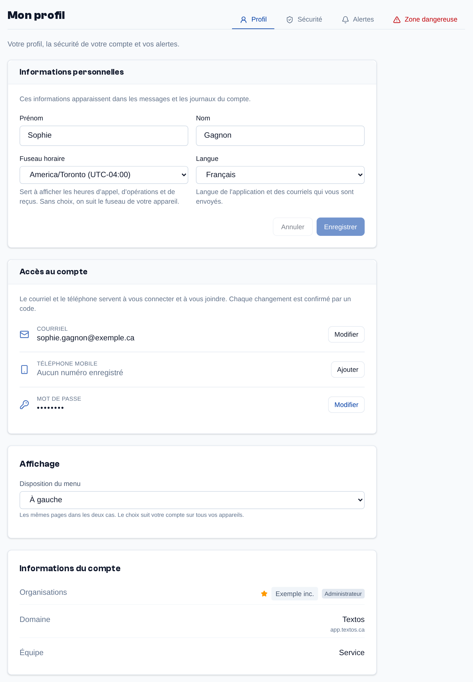Open the Fuseau horaire dropdown
The width and height of the screenshot is (473, 682).
[x=104, y=175]
